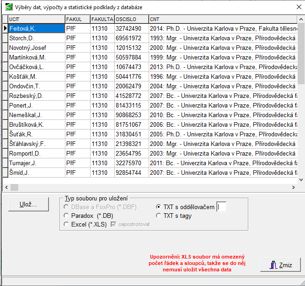Select the TXT s tagy option
Screen dimensions: 305x286
point(159,216)
